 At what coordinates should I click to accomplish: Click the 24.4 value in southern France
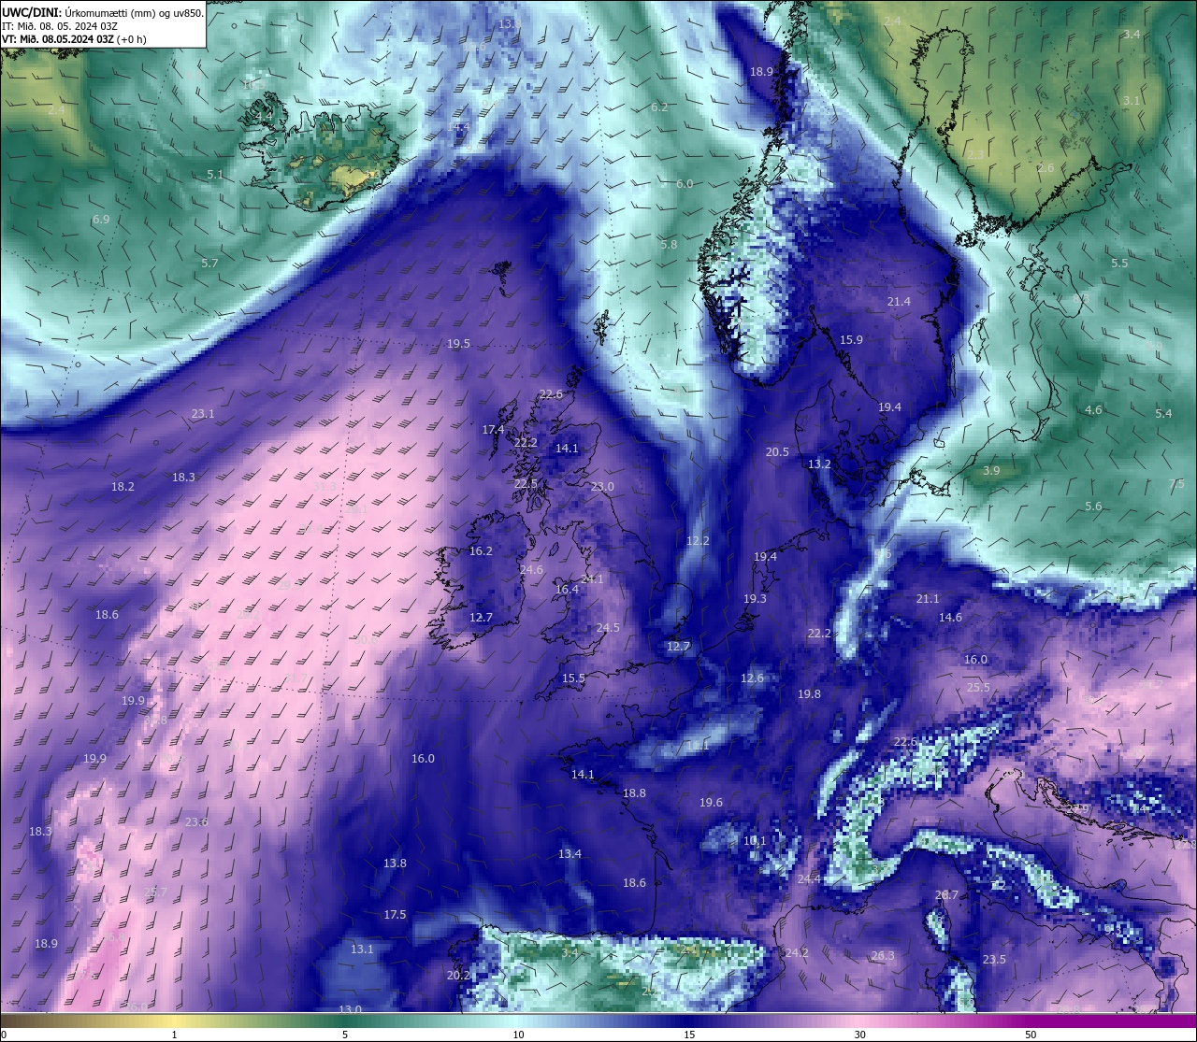[x=809, y=879]
